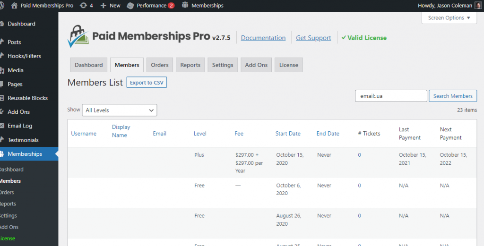
Task: Focus the member search field containing email:.ua
Action: coord(391,96)
